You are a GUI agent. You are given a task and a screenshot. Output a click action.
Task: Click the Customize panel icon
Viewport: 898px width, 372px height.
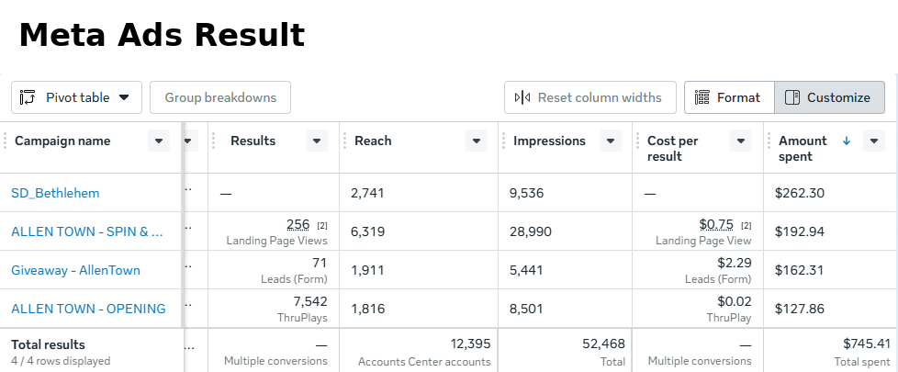point(792,97)
